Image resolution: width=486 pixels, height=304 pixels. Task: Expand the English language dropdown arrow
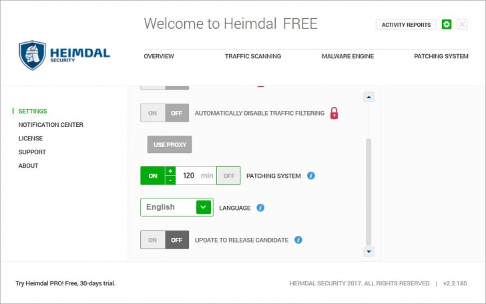click(204, 207)
